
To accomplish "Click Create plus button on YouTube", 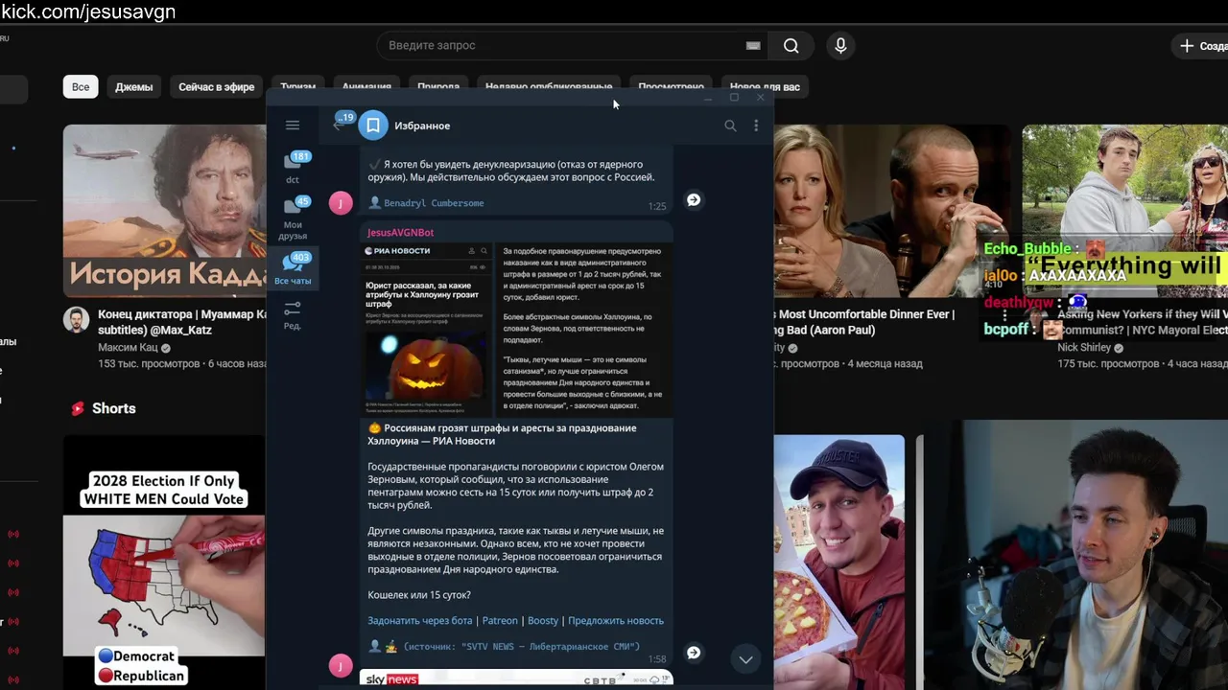I will point(1201,45).
